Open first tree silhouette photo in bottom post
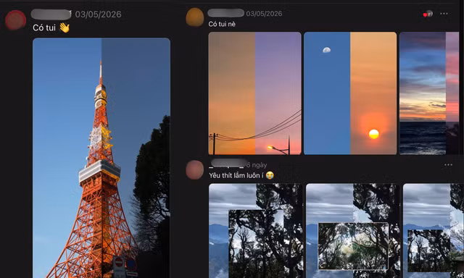Viewport: 464px width, 278px height. (x=256, y=231)
